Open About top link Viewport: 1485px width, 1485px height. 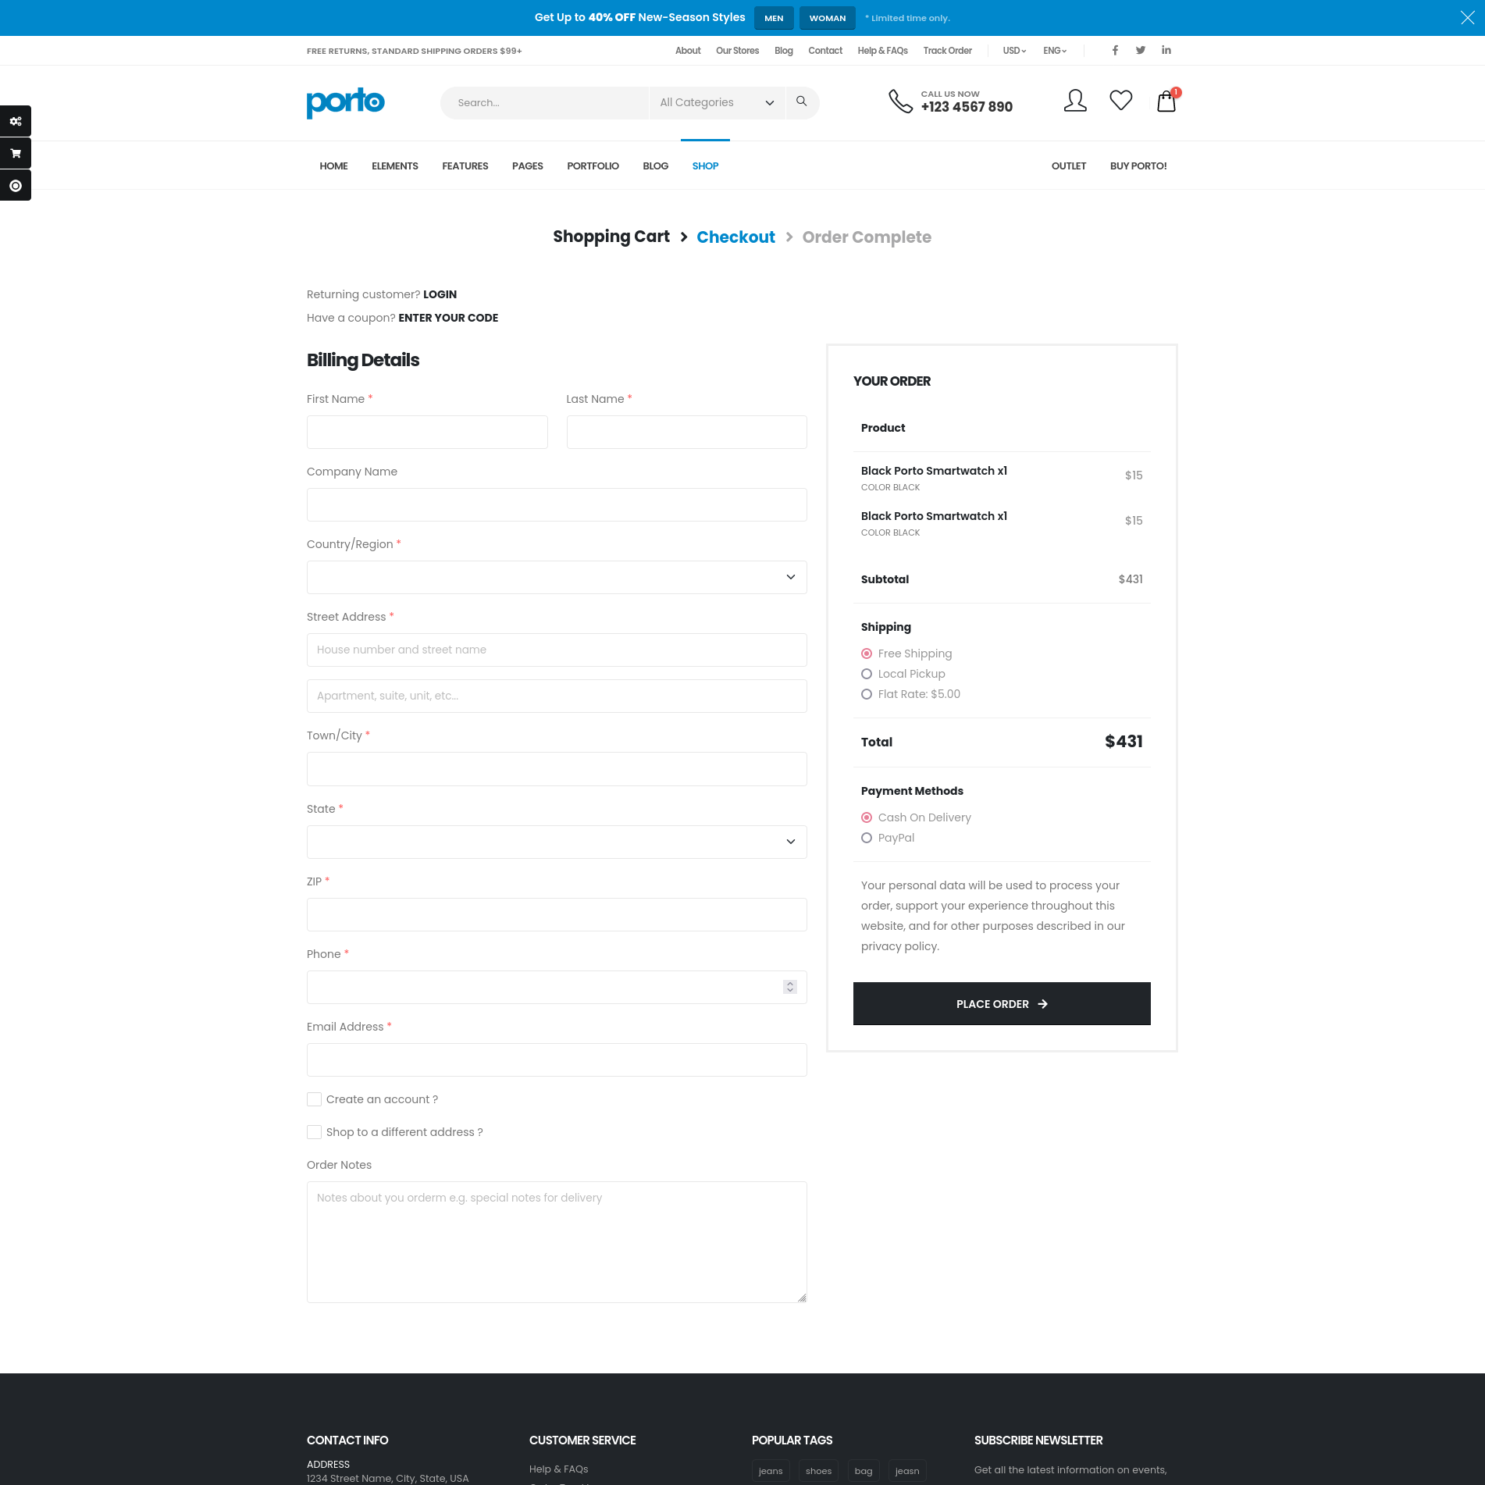688,51
